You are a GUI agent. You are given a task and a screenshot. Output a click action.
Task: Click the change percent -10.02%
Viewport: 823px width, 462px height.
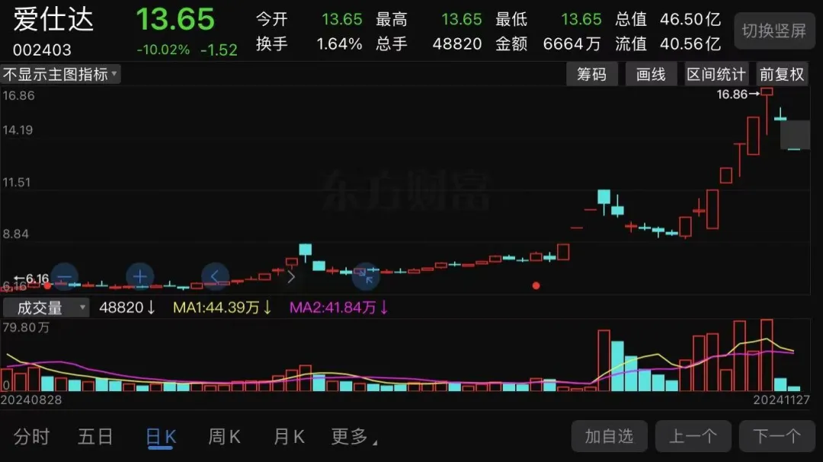163,49
